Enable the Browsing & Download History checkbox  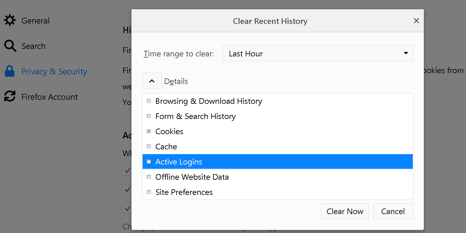149,101
